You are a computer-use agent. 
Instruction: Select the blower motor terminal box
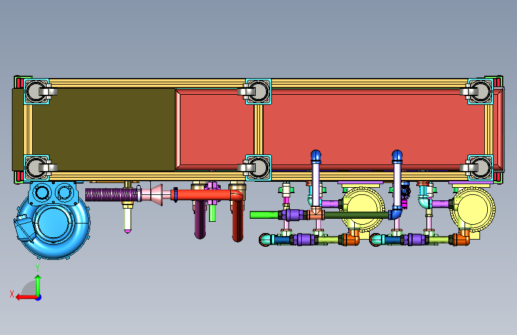24,228
